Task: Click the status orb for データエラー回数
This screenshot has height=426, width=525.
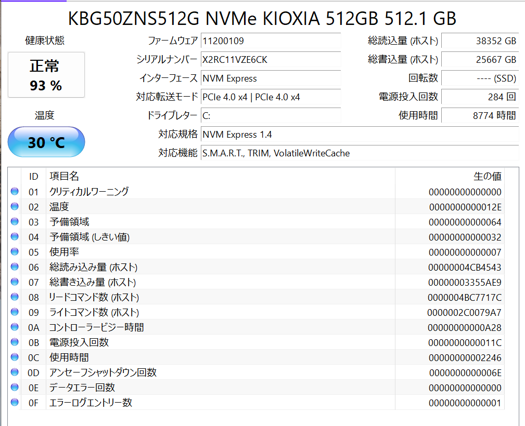Action: 15,388
